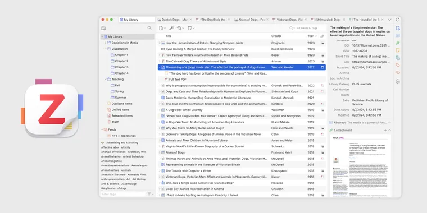Select the Spring collection under Teaching
Image resolution: width=427 pixels, height=213 pixels.
[x=119, y=91]
